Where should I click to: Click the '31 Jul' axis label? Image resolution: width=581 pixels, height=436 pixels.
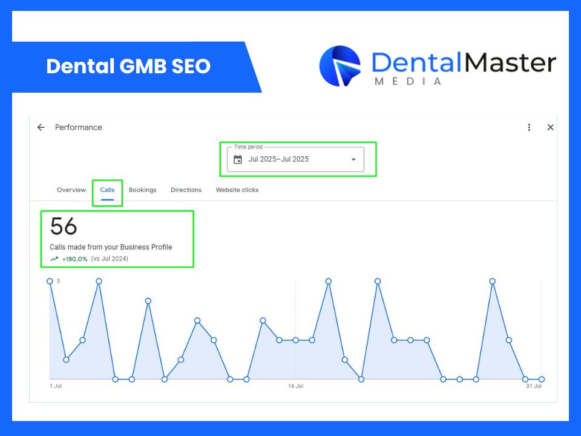click(534, 386)
